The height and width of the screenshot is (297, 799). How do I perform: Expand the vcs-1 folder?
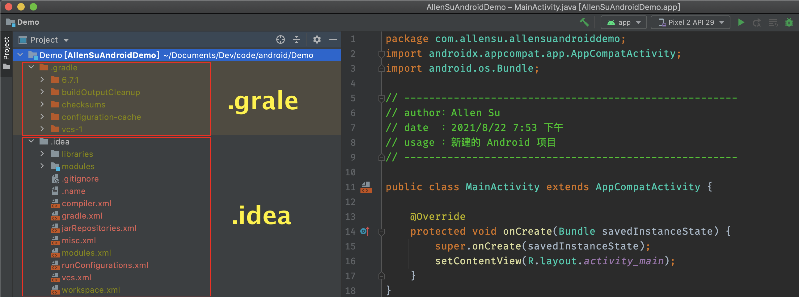pyautogui.click(x=42, y=129)
